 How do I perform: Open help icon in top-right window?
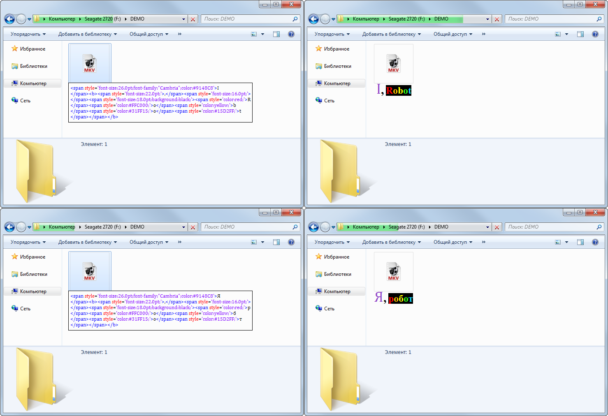point(595,34)
